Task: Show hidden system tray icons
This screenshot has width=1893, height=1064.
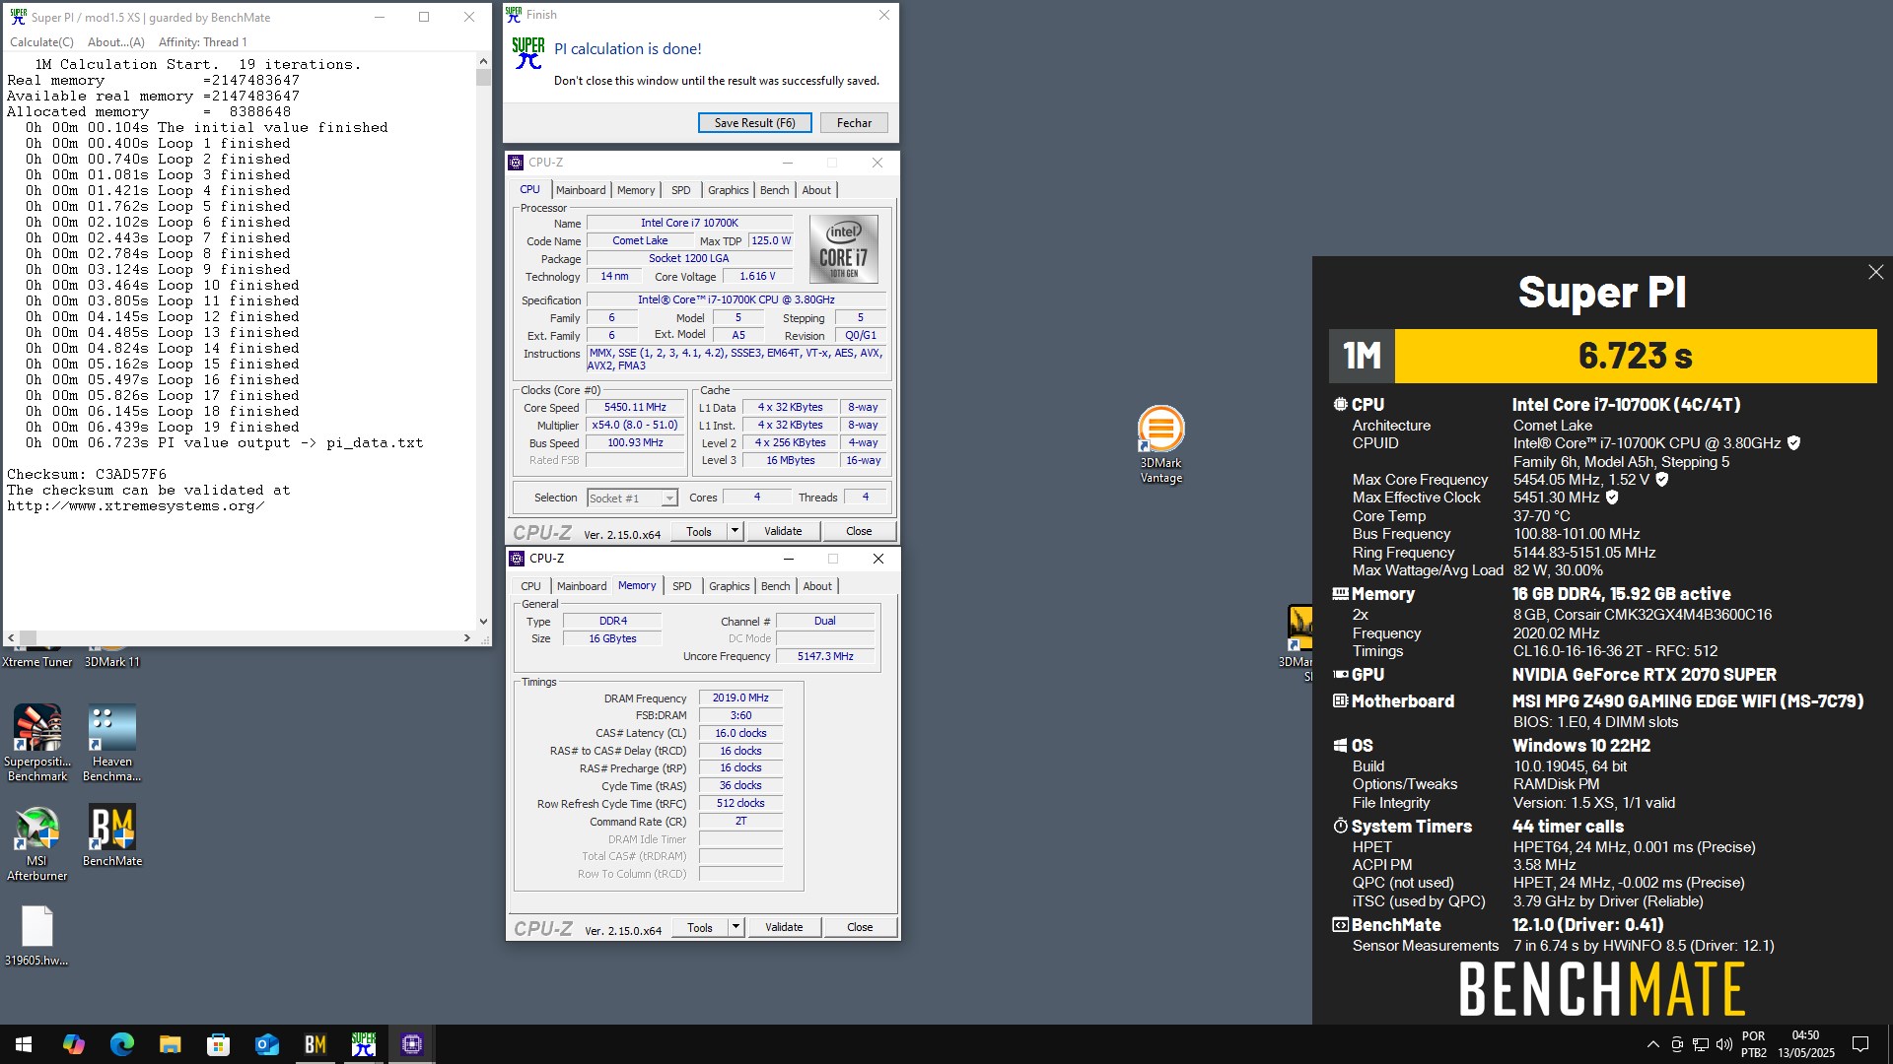Action: [x=1652, y=1044]
